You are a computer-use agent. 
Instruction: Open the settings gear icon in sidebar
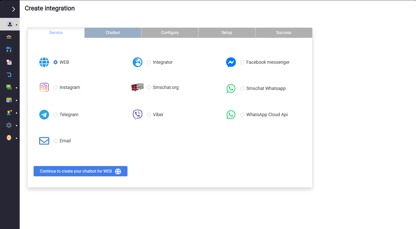(9, 125)
